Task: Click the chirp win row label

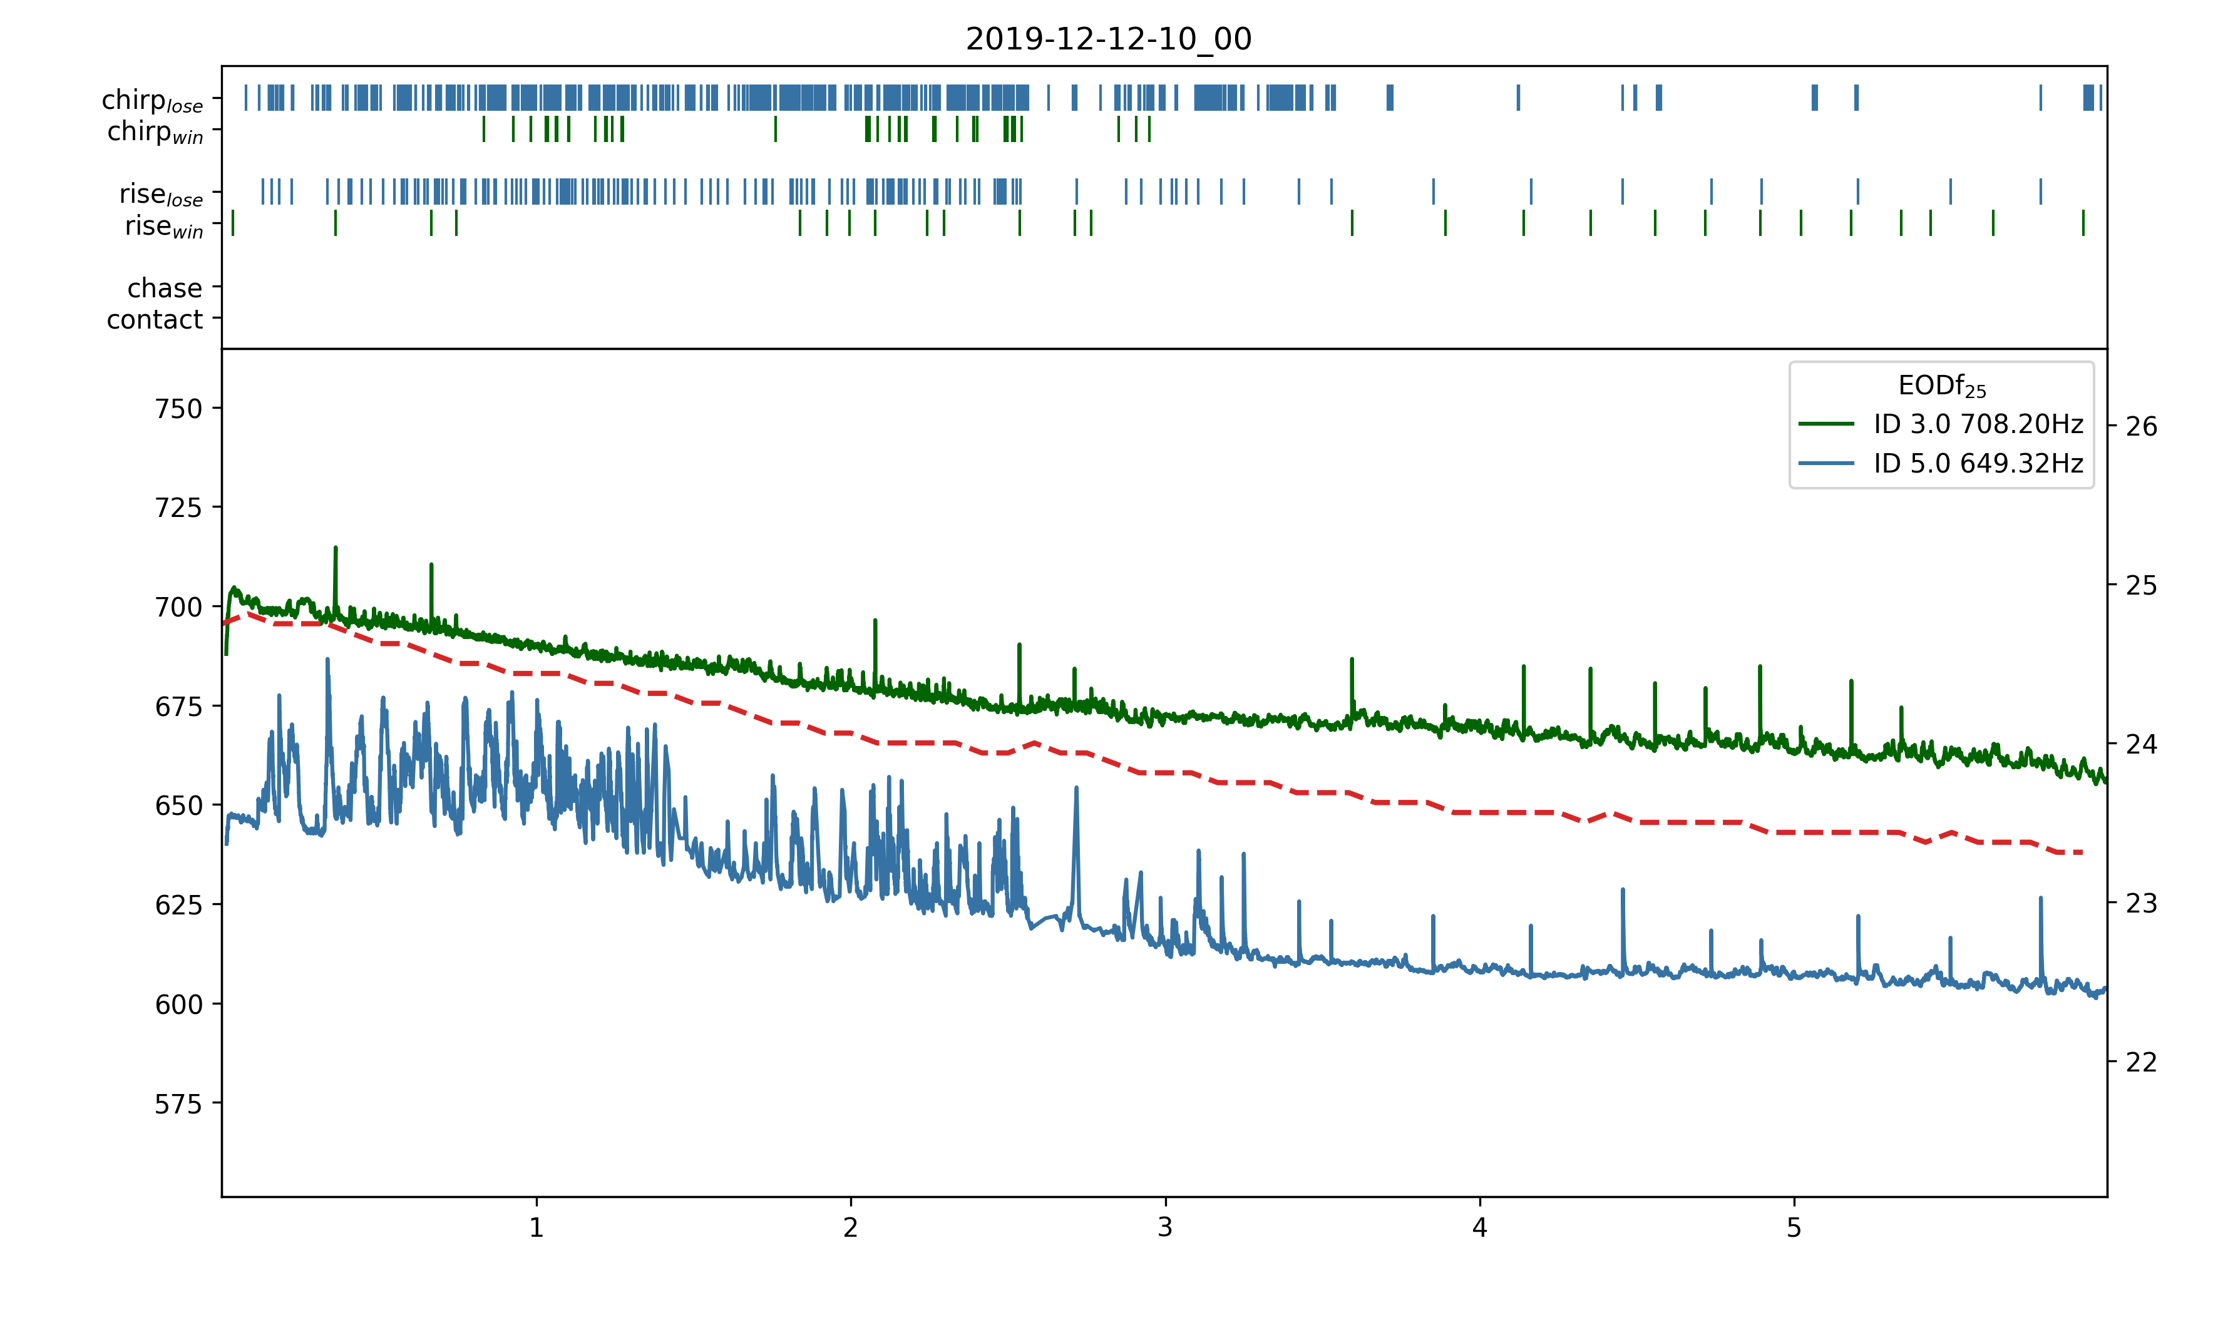Action: (155, 131)
